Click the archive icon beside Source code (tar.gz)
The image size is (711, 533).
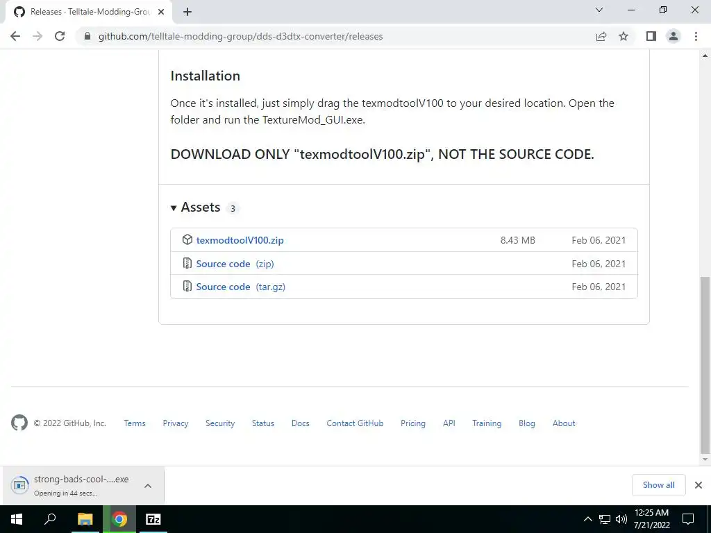187,287
